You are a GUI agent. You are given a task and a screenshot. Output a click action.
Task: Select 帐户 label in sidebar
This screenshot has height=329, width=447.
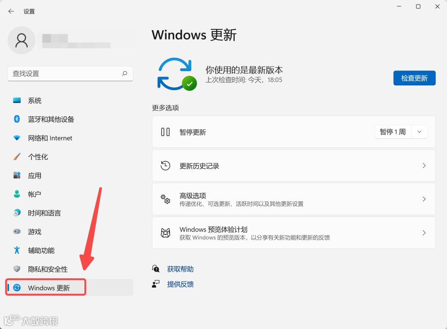point(34,194)
